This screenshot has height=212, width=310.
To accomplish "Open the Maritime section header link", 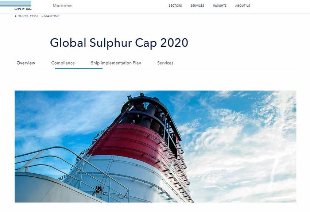I will click(62, 5).
